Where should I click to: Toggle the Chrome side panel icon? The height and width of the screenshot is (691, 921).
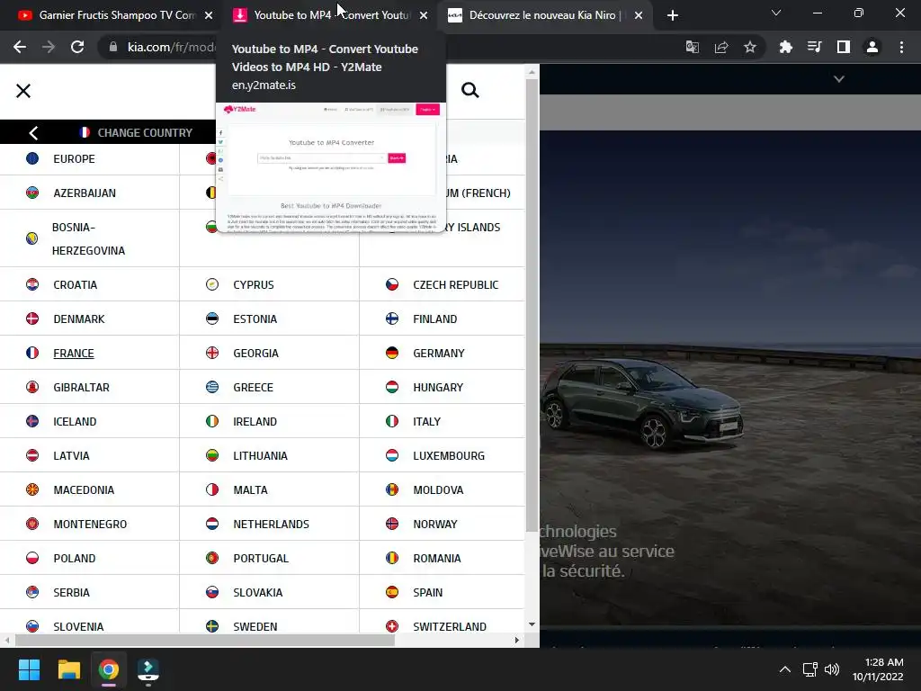click(x=844, y=47)
